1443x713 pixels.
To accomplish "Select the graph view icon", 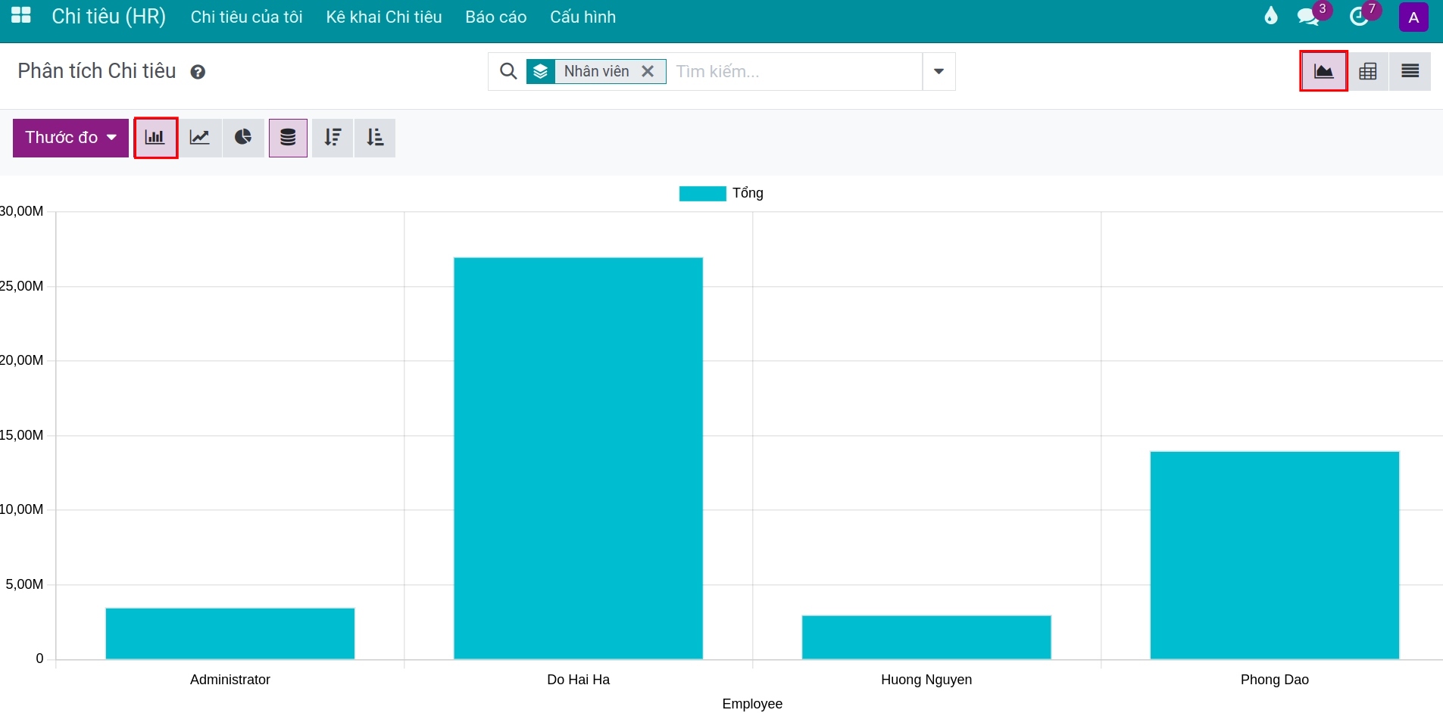I will point(1324,71).
